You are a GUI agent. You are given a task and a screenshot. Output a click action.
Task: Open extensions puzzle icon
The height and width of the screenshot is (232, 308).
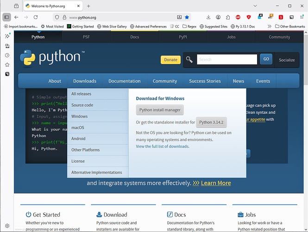228,17
